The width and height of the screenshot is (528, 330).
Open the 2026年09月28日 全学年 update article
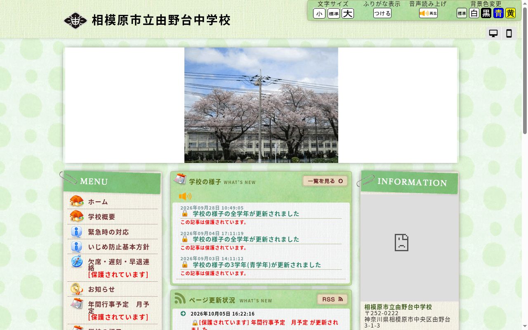pyautogui.click(x=246, y=214)
